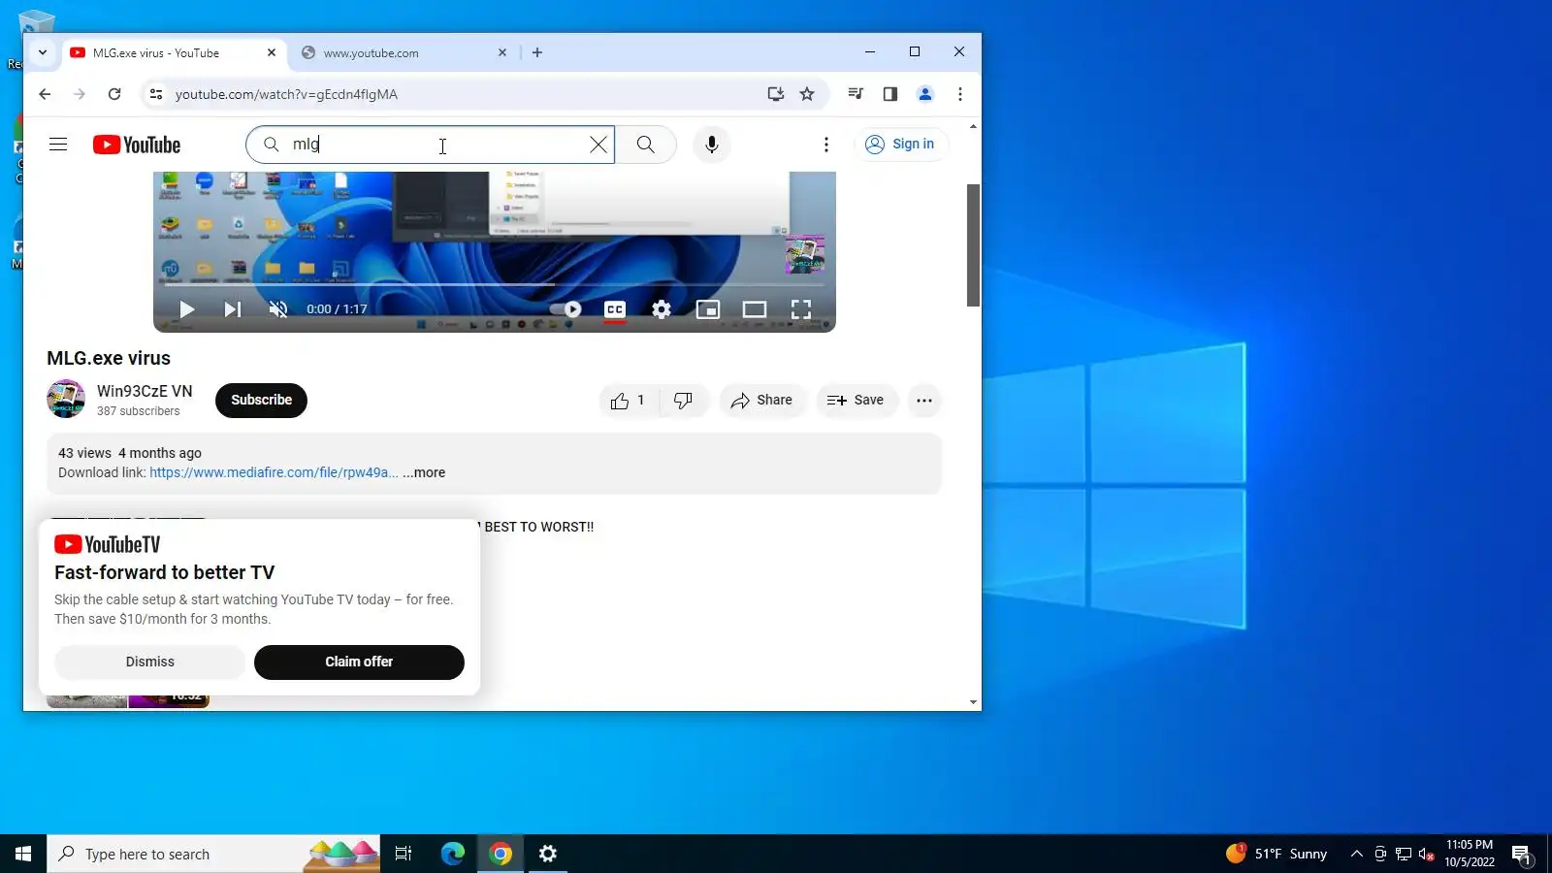Toggle Chrome side panel
This screenshot has height=873, width=1552.
[x=890, y=94]
